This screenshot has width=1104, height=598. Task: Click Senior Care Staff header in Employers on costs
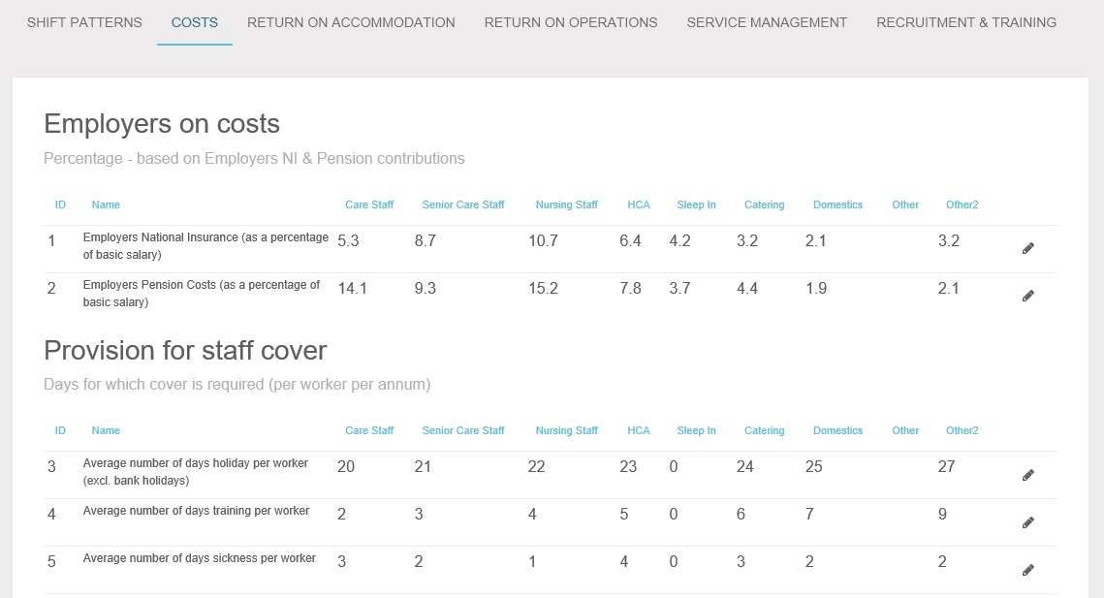(x=463, y=205)
